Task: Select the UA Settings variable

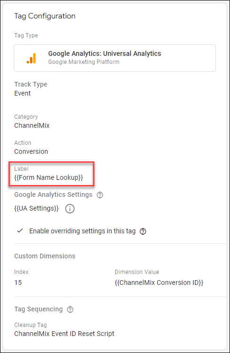Action: 36,209
